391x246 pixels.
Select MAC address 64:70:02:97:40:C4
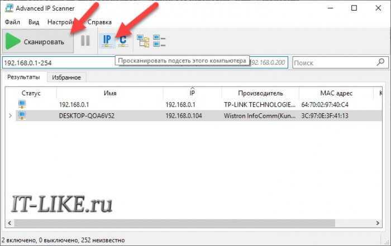[x=325, y=104]
